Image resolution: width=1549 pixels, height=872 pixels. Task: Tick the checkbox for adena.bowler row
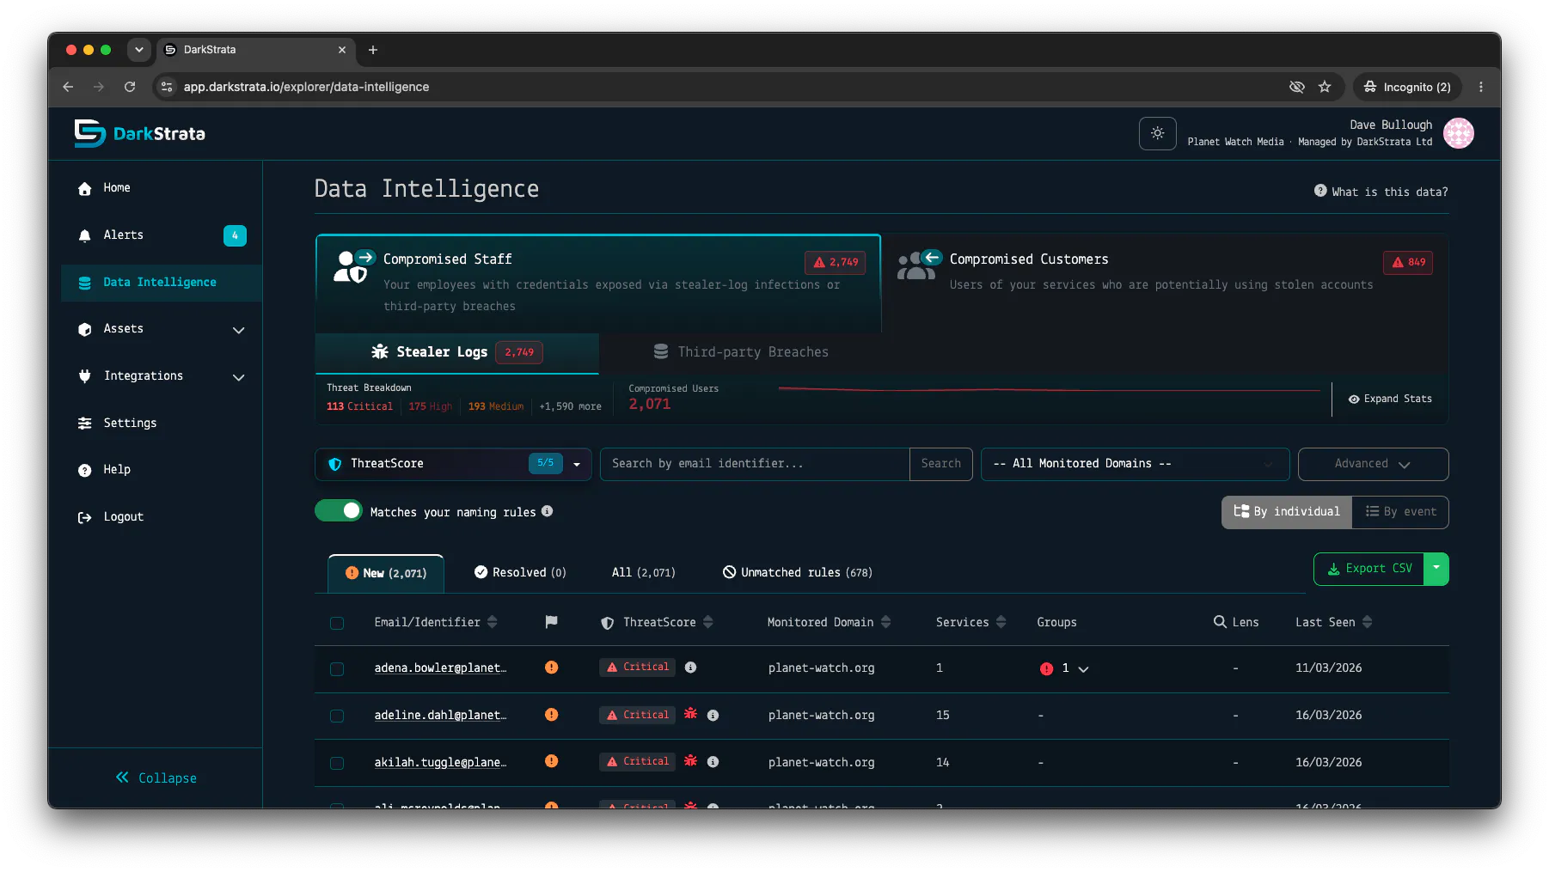coord(337,668)
